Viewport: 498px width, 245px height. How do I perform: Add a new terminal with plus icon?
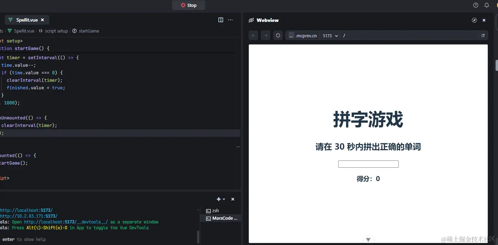click(219, 199)
